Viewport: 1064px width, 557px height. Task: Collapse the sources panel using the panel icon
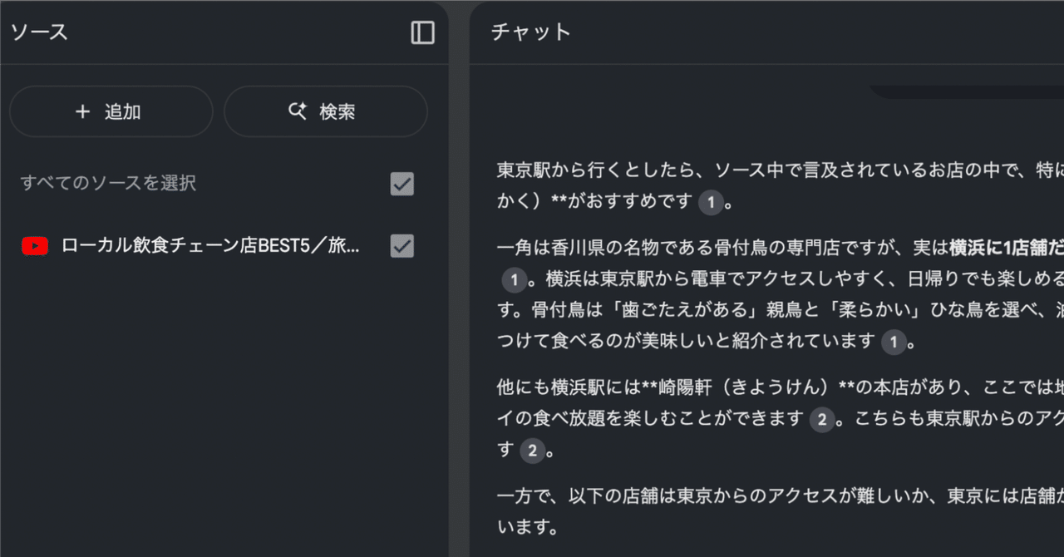(422, 32)
